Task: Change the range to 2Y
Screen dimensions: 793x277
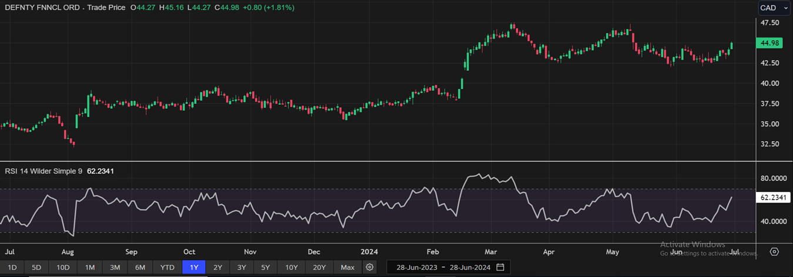Action: coord(218,268)
